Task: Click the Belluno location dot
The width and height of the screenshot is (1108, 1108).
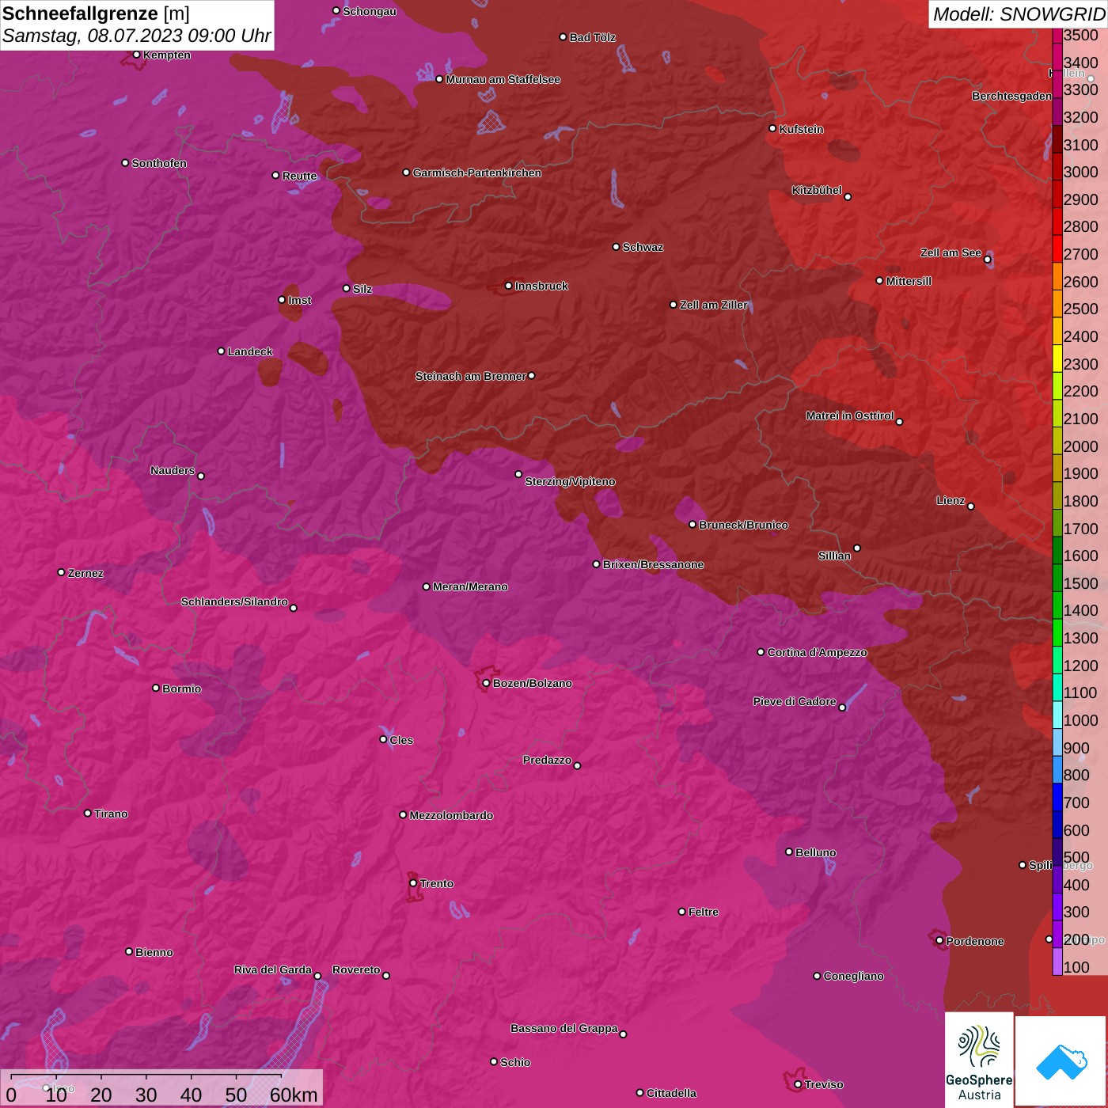Action: (788, 852)
